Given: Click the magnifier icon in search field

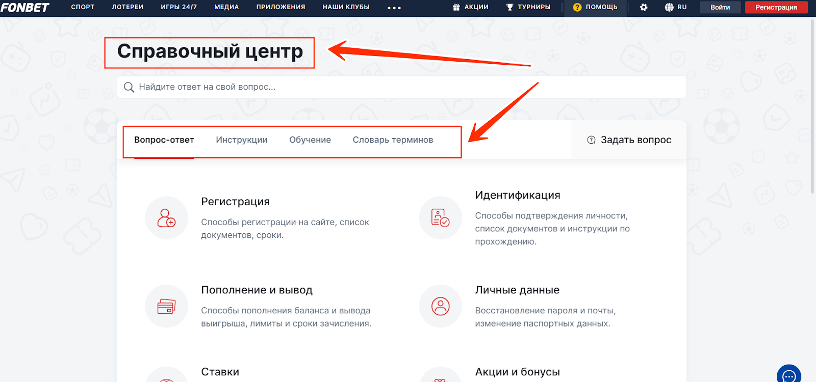Looking at the screenshot, I should (129, 87).
